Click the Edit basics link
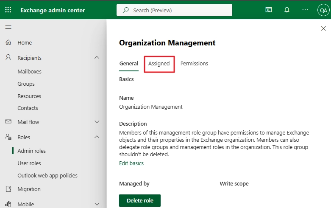 (x=131, y=163)
